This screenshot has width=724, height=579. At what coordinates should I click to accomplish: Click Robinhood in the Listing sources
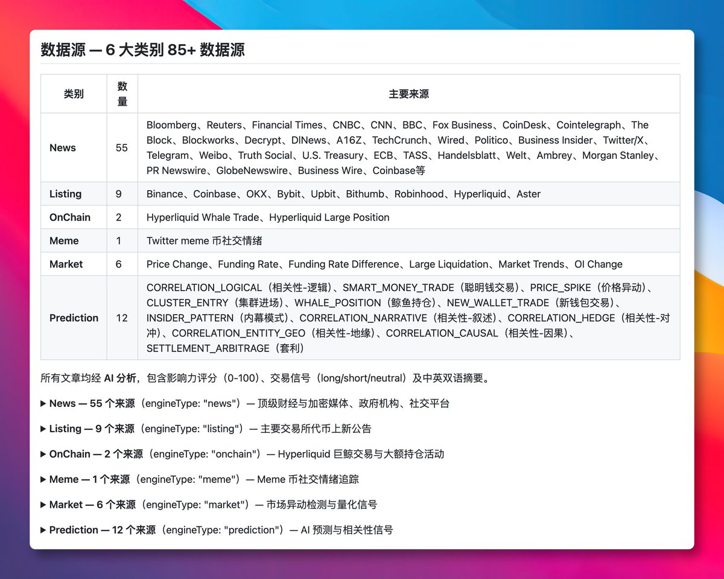pyautogui.click(x=419, y=194)
